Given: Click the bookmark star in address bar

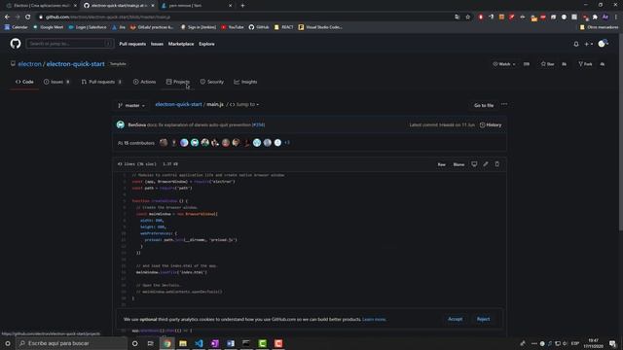Looking at the screenshot, I should click(467, 17).
